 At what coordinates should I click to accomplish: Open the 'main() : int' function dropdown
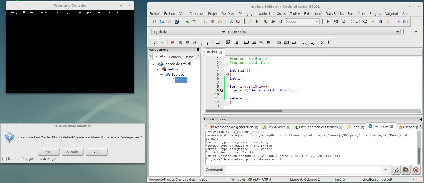(313, 32)
